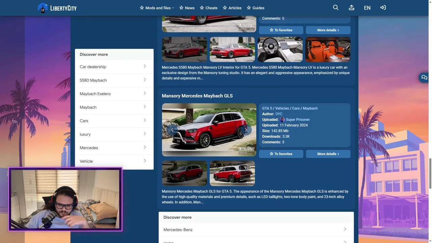Screen dimensions: 432x243
Task: Expand S580 Maybach suggestion chevron
Action: point(145,80)
